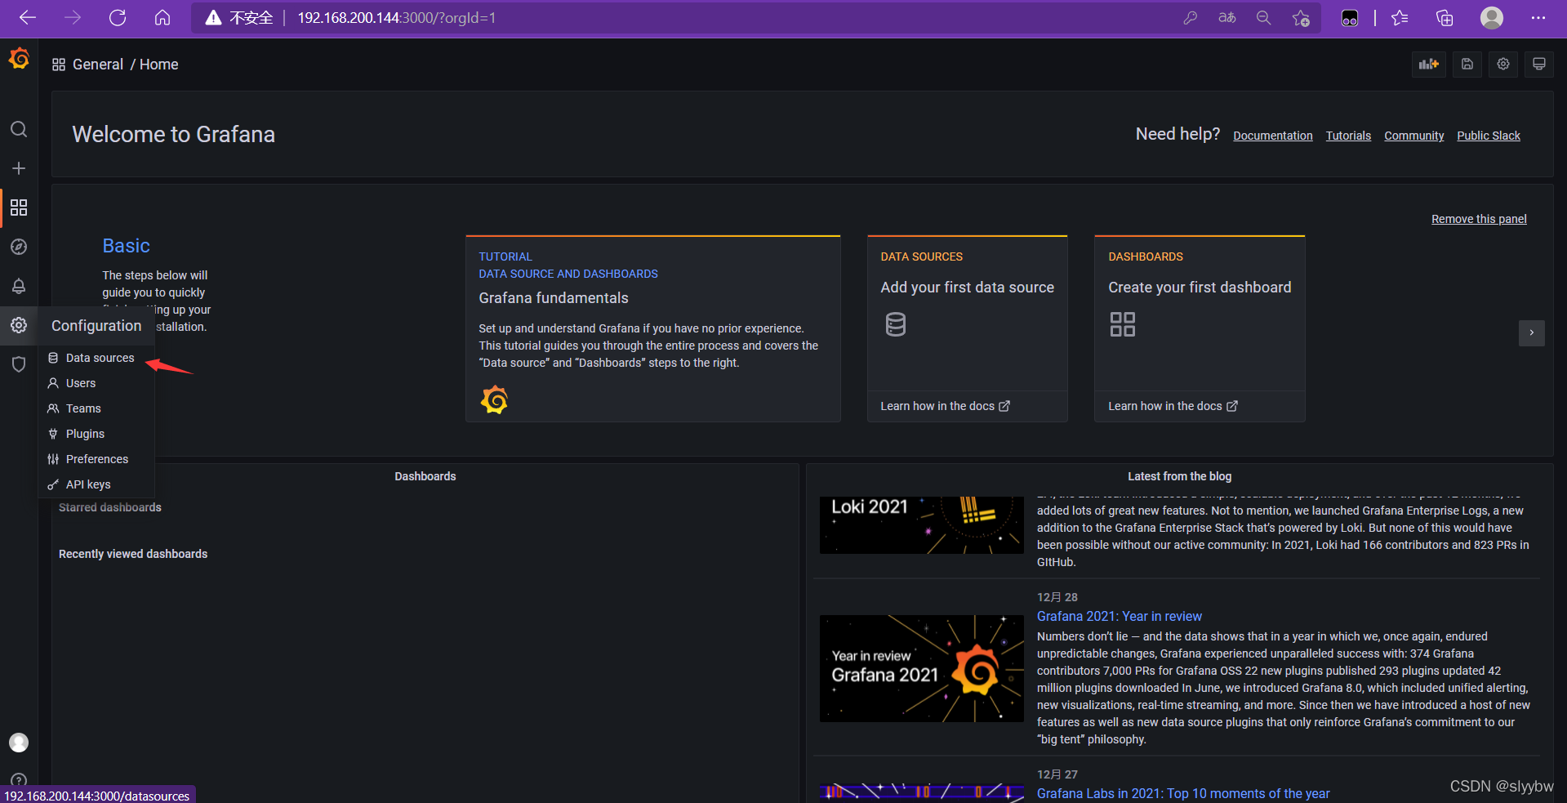
Task: Click the browser Refresh button
Action: 118,18
